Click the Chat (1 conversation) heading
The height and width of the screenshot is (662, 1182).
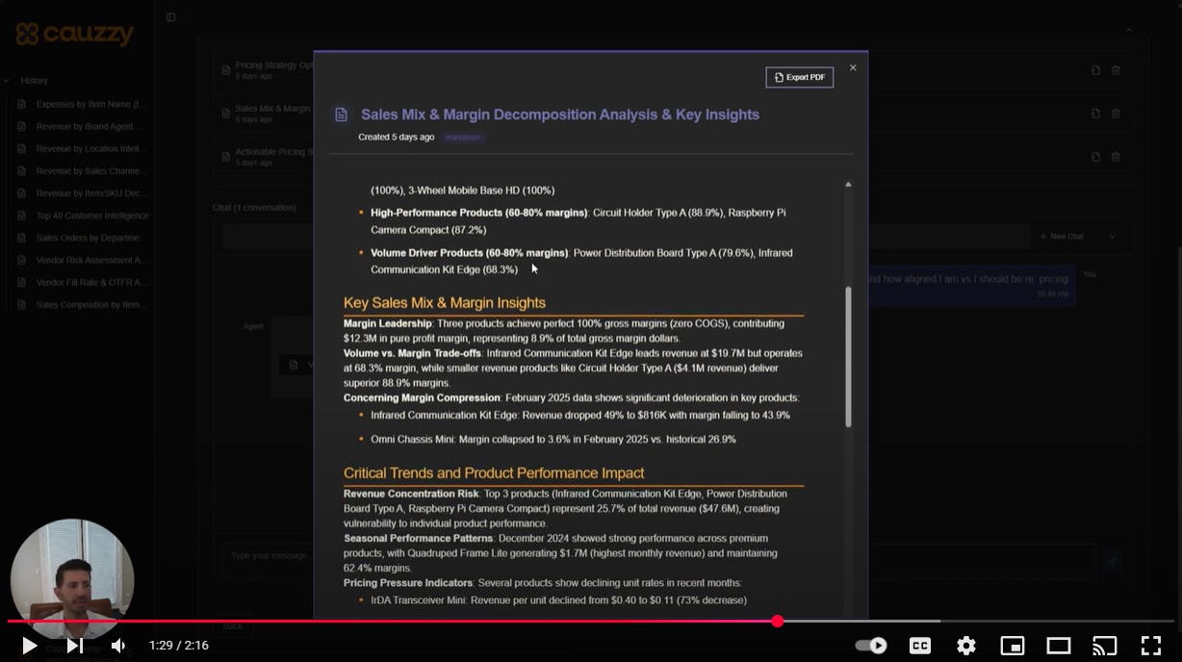click(x=254, y=208)
